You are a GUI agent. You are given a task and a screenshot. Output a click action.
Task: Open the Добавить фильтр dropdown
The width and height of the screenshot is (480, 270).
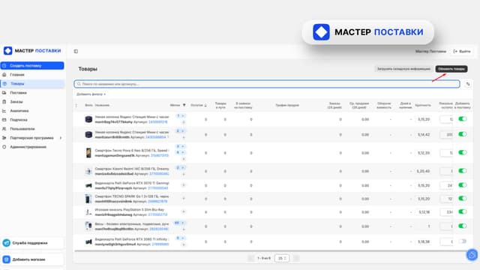coord(91,94)
